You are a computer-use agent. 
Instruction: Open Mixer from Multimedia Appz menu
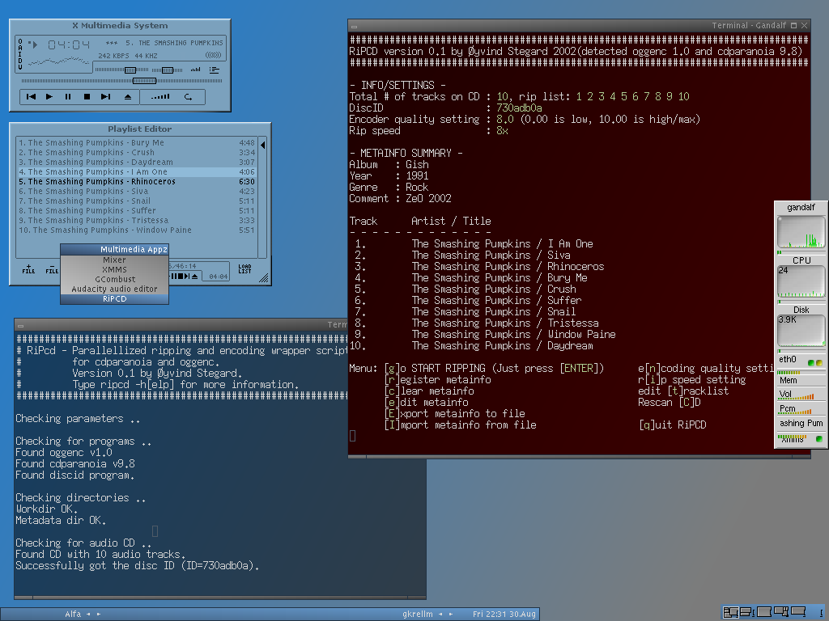[114, 260]
